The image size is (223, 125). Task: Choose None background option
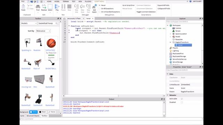click(x=52, y=112)
